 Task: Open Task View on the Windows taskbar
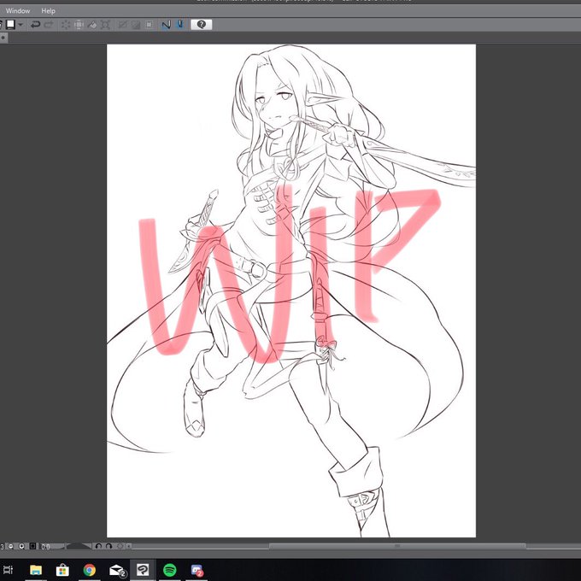[x=9, y=570]
